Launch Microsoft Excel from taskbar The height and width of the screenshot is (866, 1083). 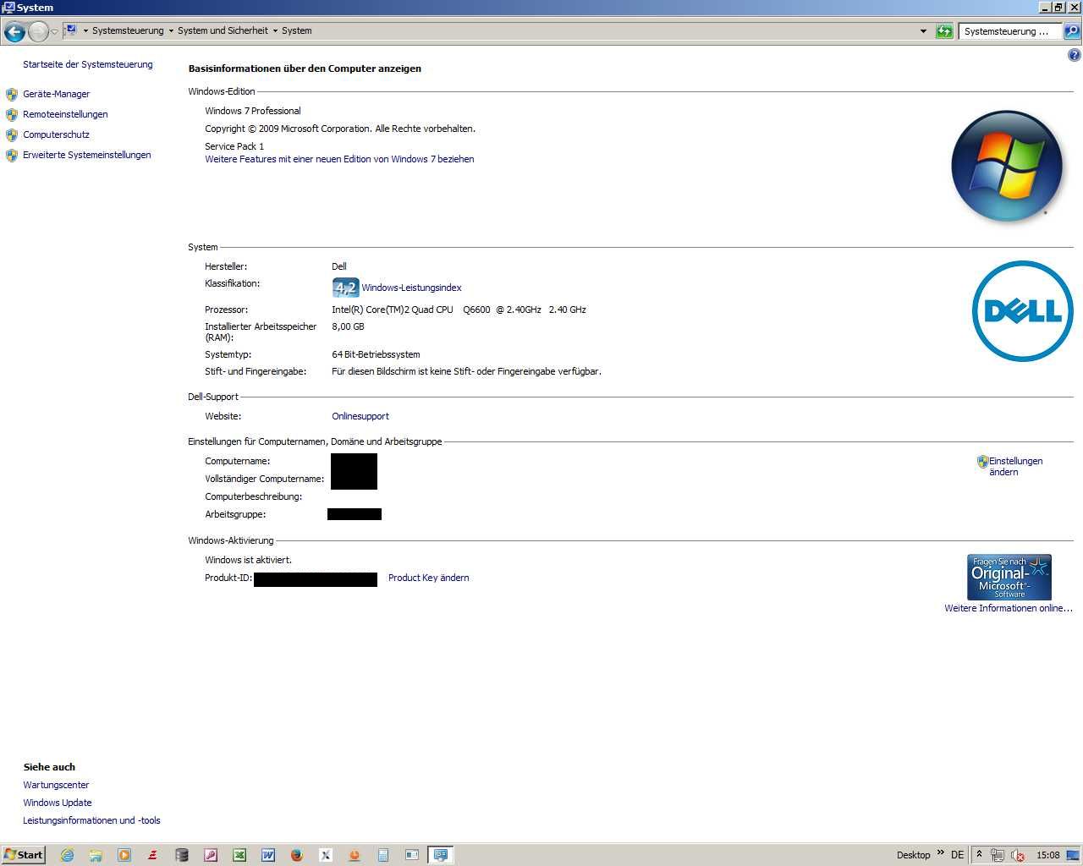tap(239, 855)
